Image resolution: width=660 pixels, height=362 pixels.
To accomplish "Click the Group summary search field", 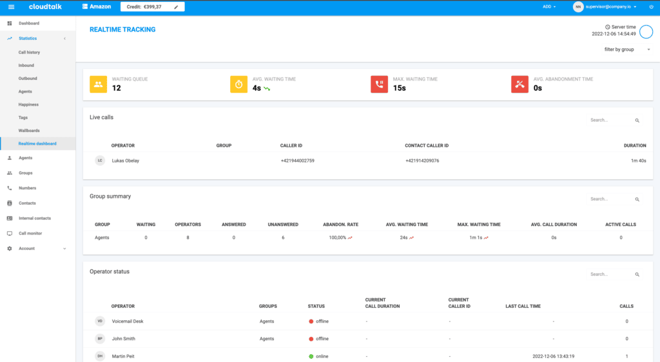I will pos(609,200).
